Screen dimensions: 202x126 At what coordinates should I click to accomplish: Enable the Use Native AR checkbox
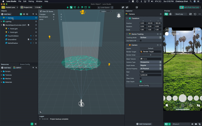click(x=141, y=41)
